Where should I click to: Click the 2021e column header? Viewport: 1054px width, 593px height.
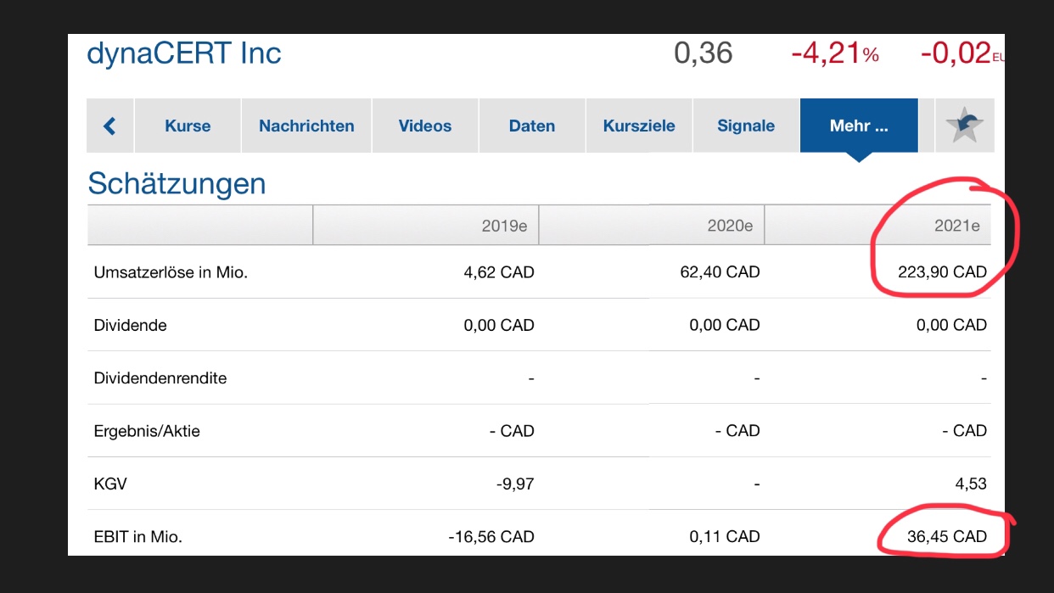956,227
